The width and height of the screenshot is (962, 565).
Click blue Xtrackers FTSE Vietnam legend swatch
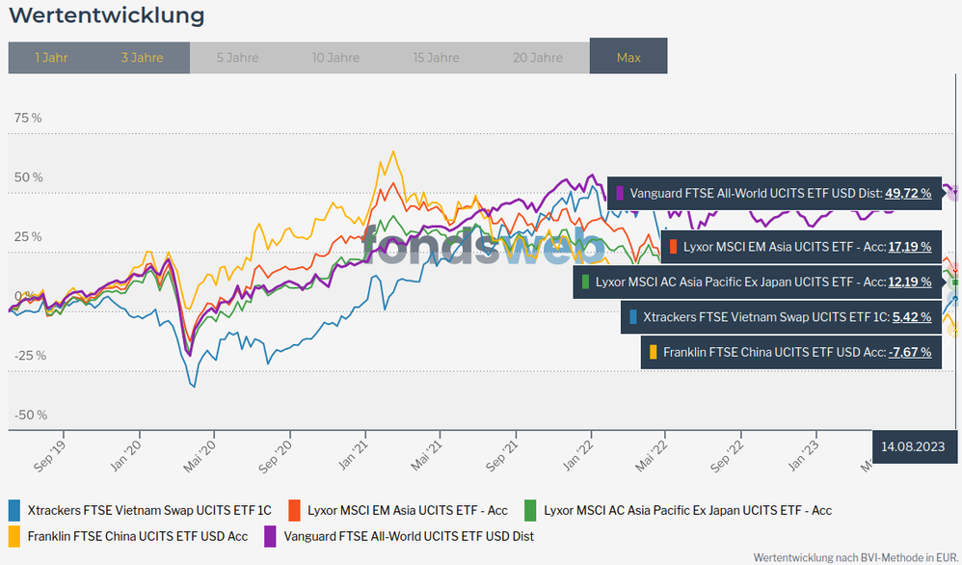pos(14,510)
